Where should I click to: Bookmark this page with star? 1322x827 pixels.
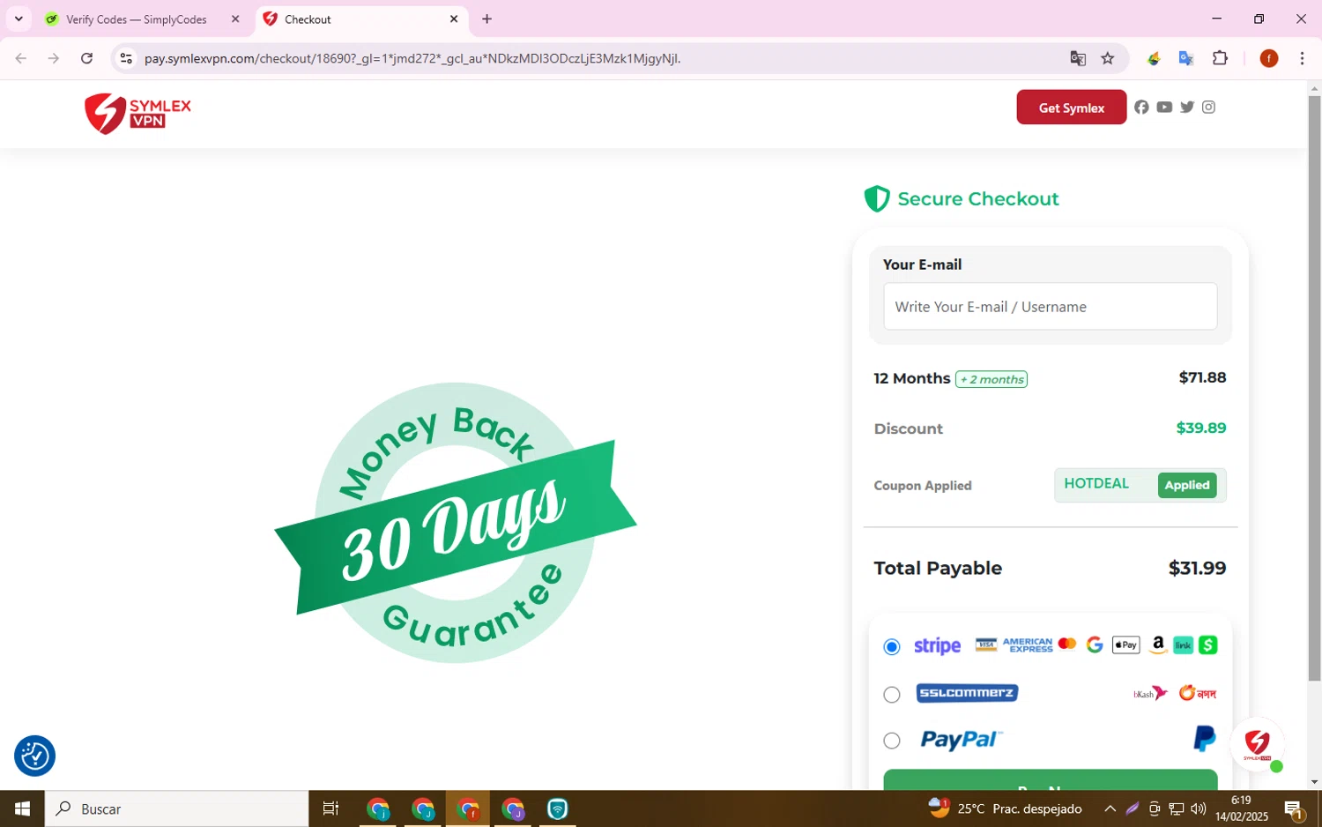1108,58
